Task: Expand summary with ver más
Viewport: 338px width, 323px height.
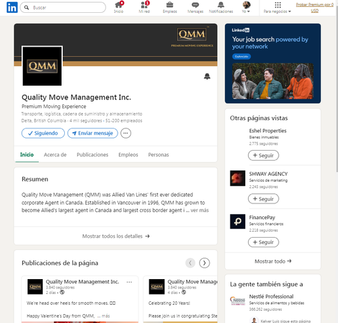Action: tap(199, 210)
